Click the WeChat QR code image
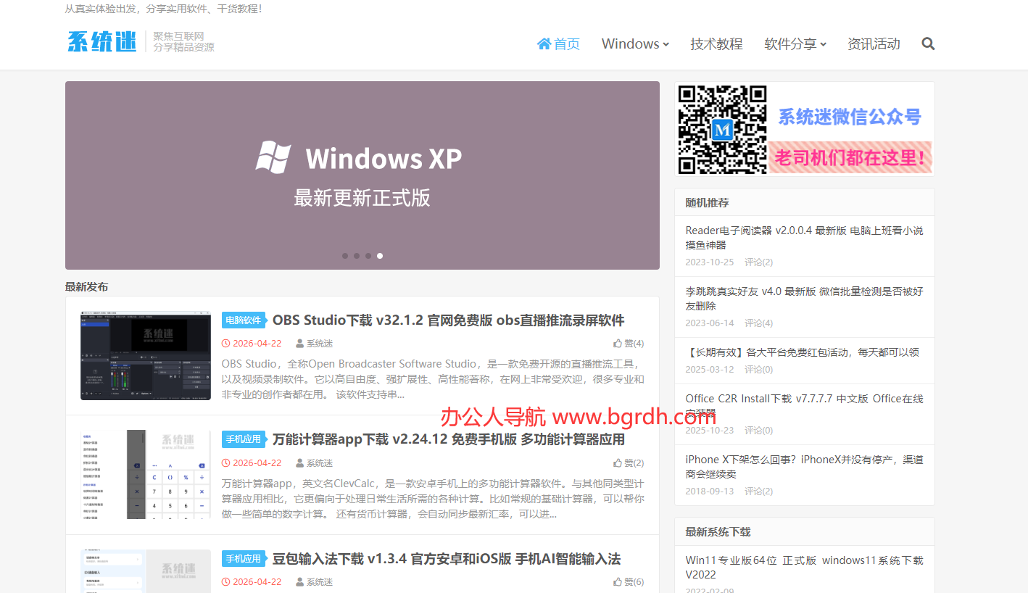The height and width of the screenshot is (593, 1028). (x=722, y=129)
